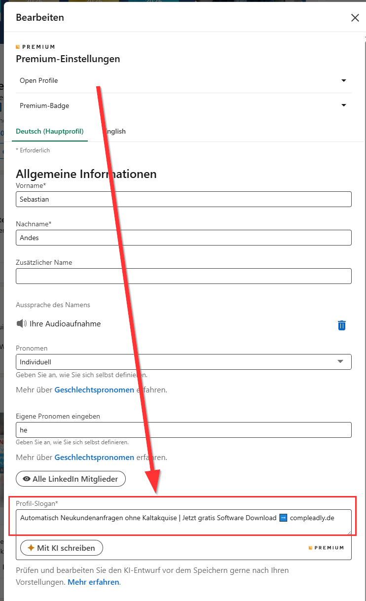
Task: Click the Profil-Slogan text area
Action: coord(183,522)
